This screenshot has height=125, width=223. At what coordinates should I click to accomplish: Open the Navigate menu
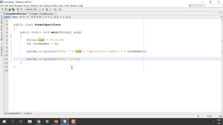pyautogui.click(x=18, y=6)
